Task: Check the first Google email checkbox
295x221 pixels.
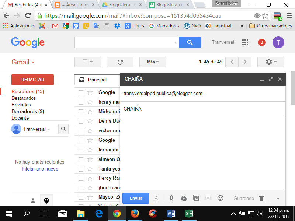Action: point(81,92)
